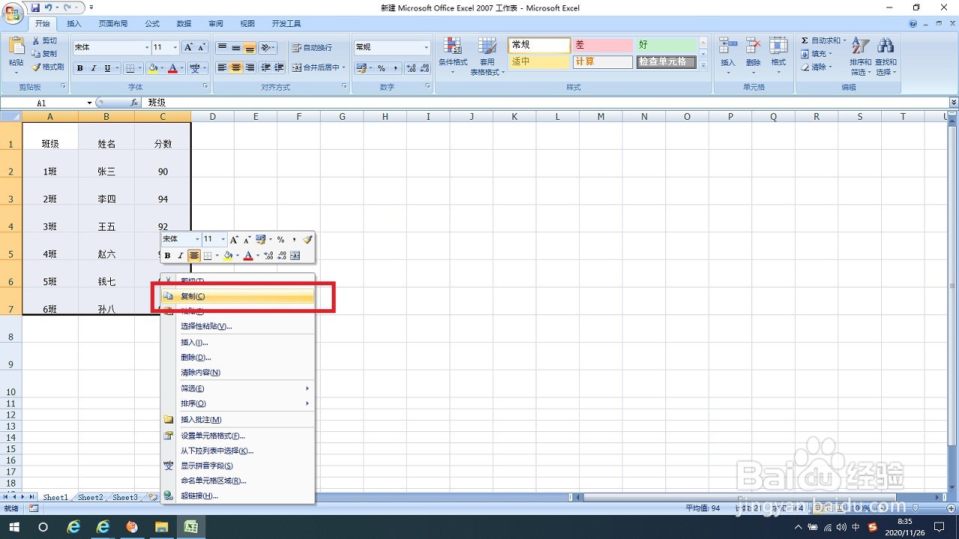Click the ribbon font color A button
The width and height of the screenshot is (959, 539).
point(173,68)
